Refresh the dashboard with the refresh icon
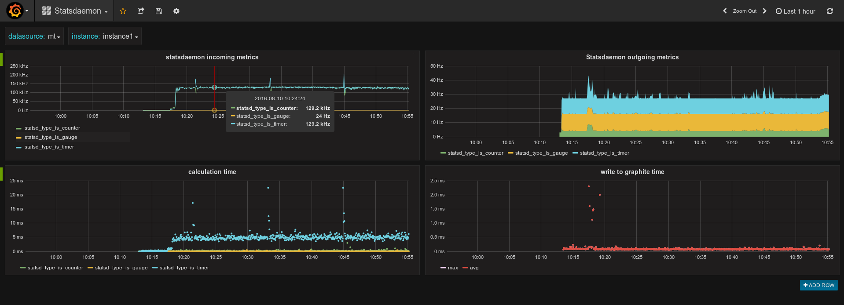This screenshot has height=305, width=844. (830, 11)
